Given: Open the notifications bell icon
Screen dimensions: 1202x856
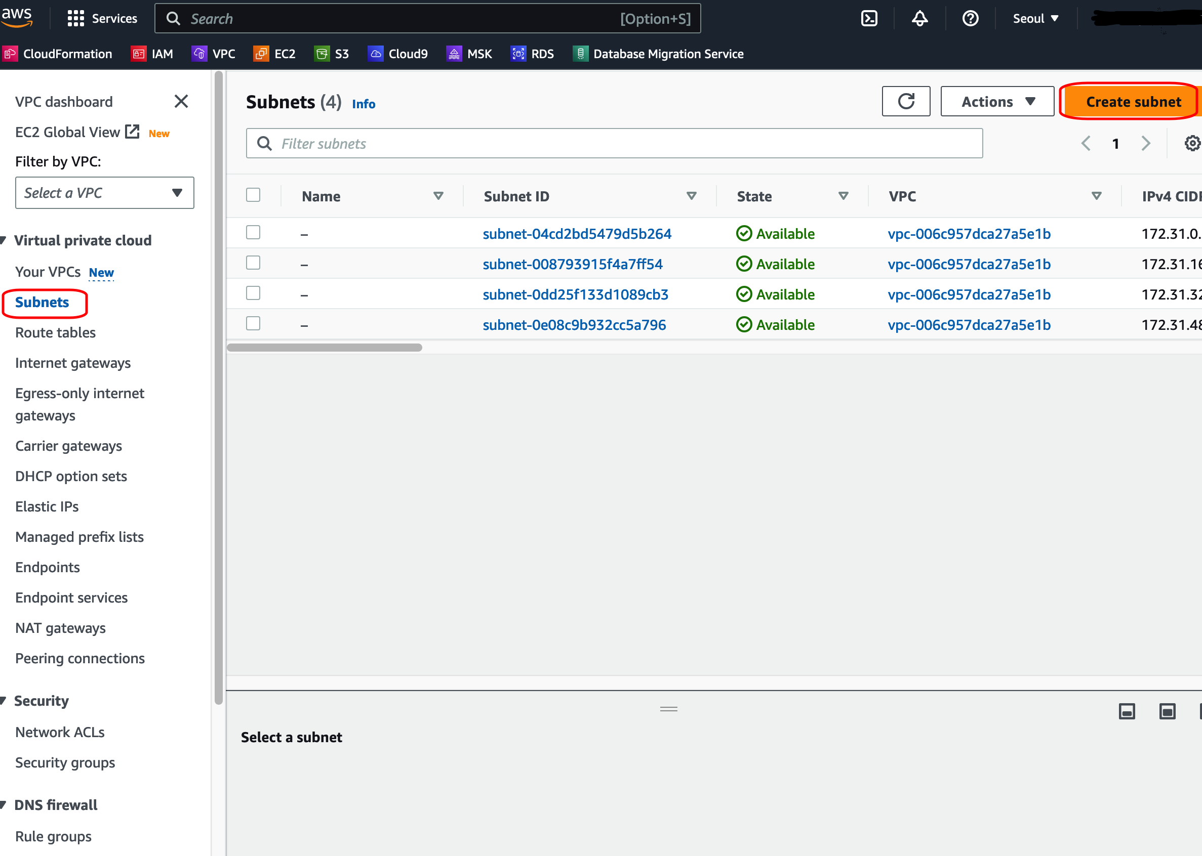Looking at the screenshot, I should click(919, 18).
